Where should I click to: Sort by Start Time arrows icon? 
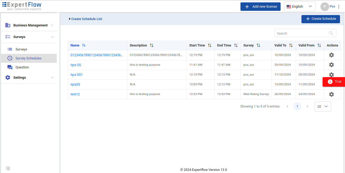(210, 45)
